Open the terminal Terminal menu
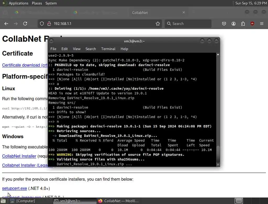 108,49
